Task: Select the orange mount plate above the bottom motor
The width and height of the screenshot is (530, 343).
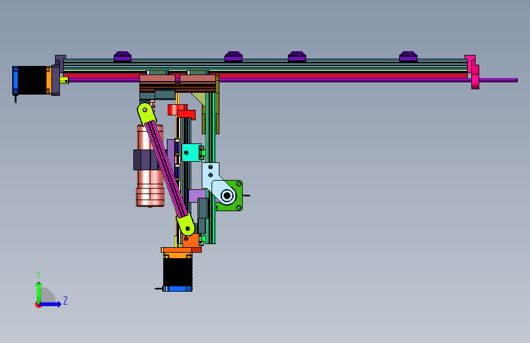Action: click(x=181, y=250)
